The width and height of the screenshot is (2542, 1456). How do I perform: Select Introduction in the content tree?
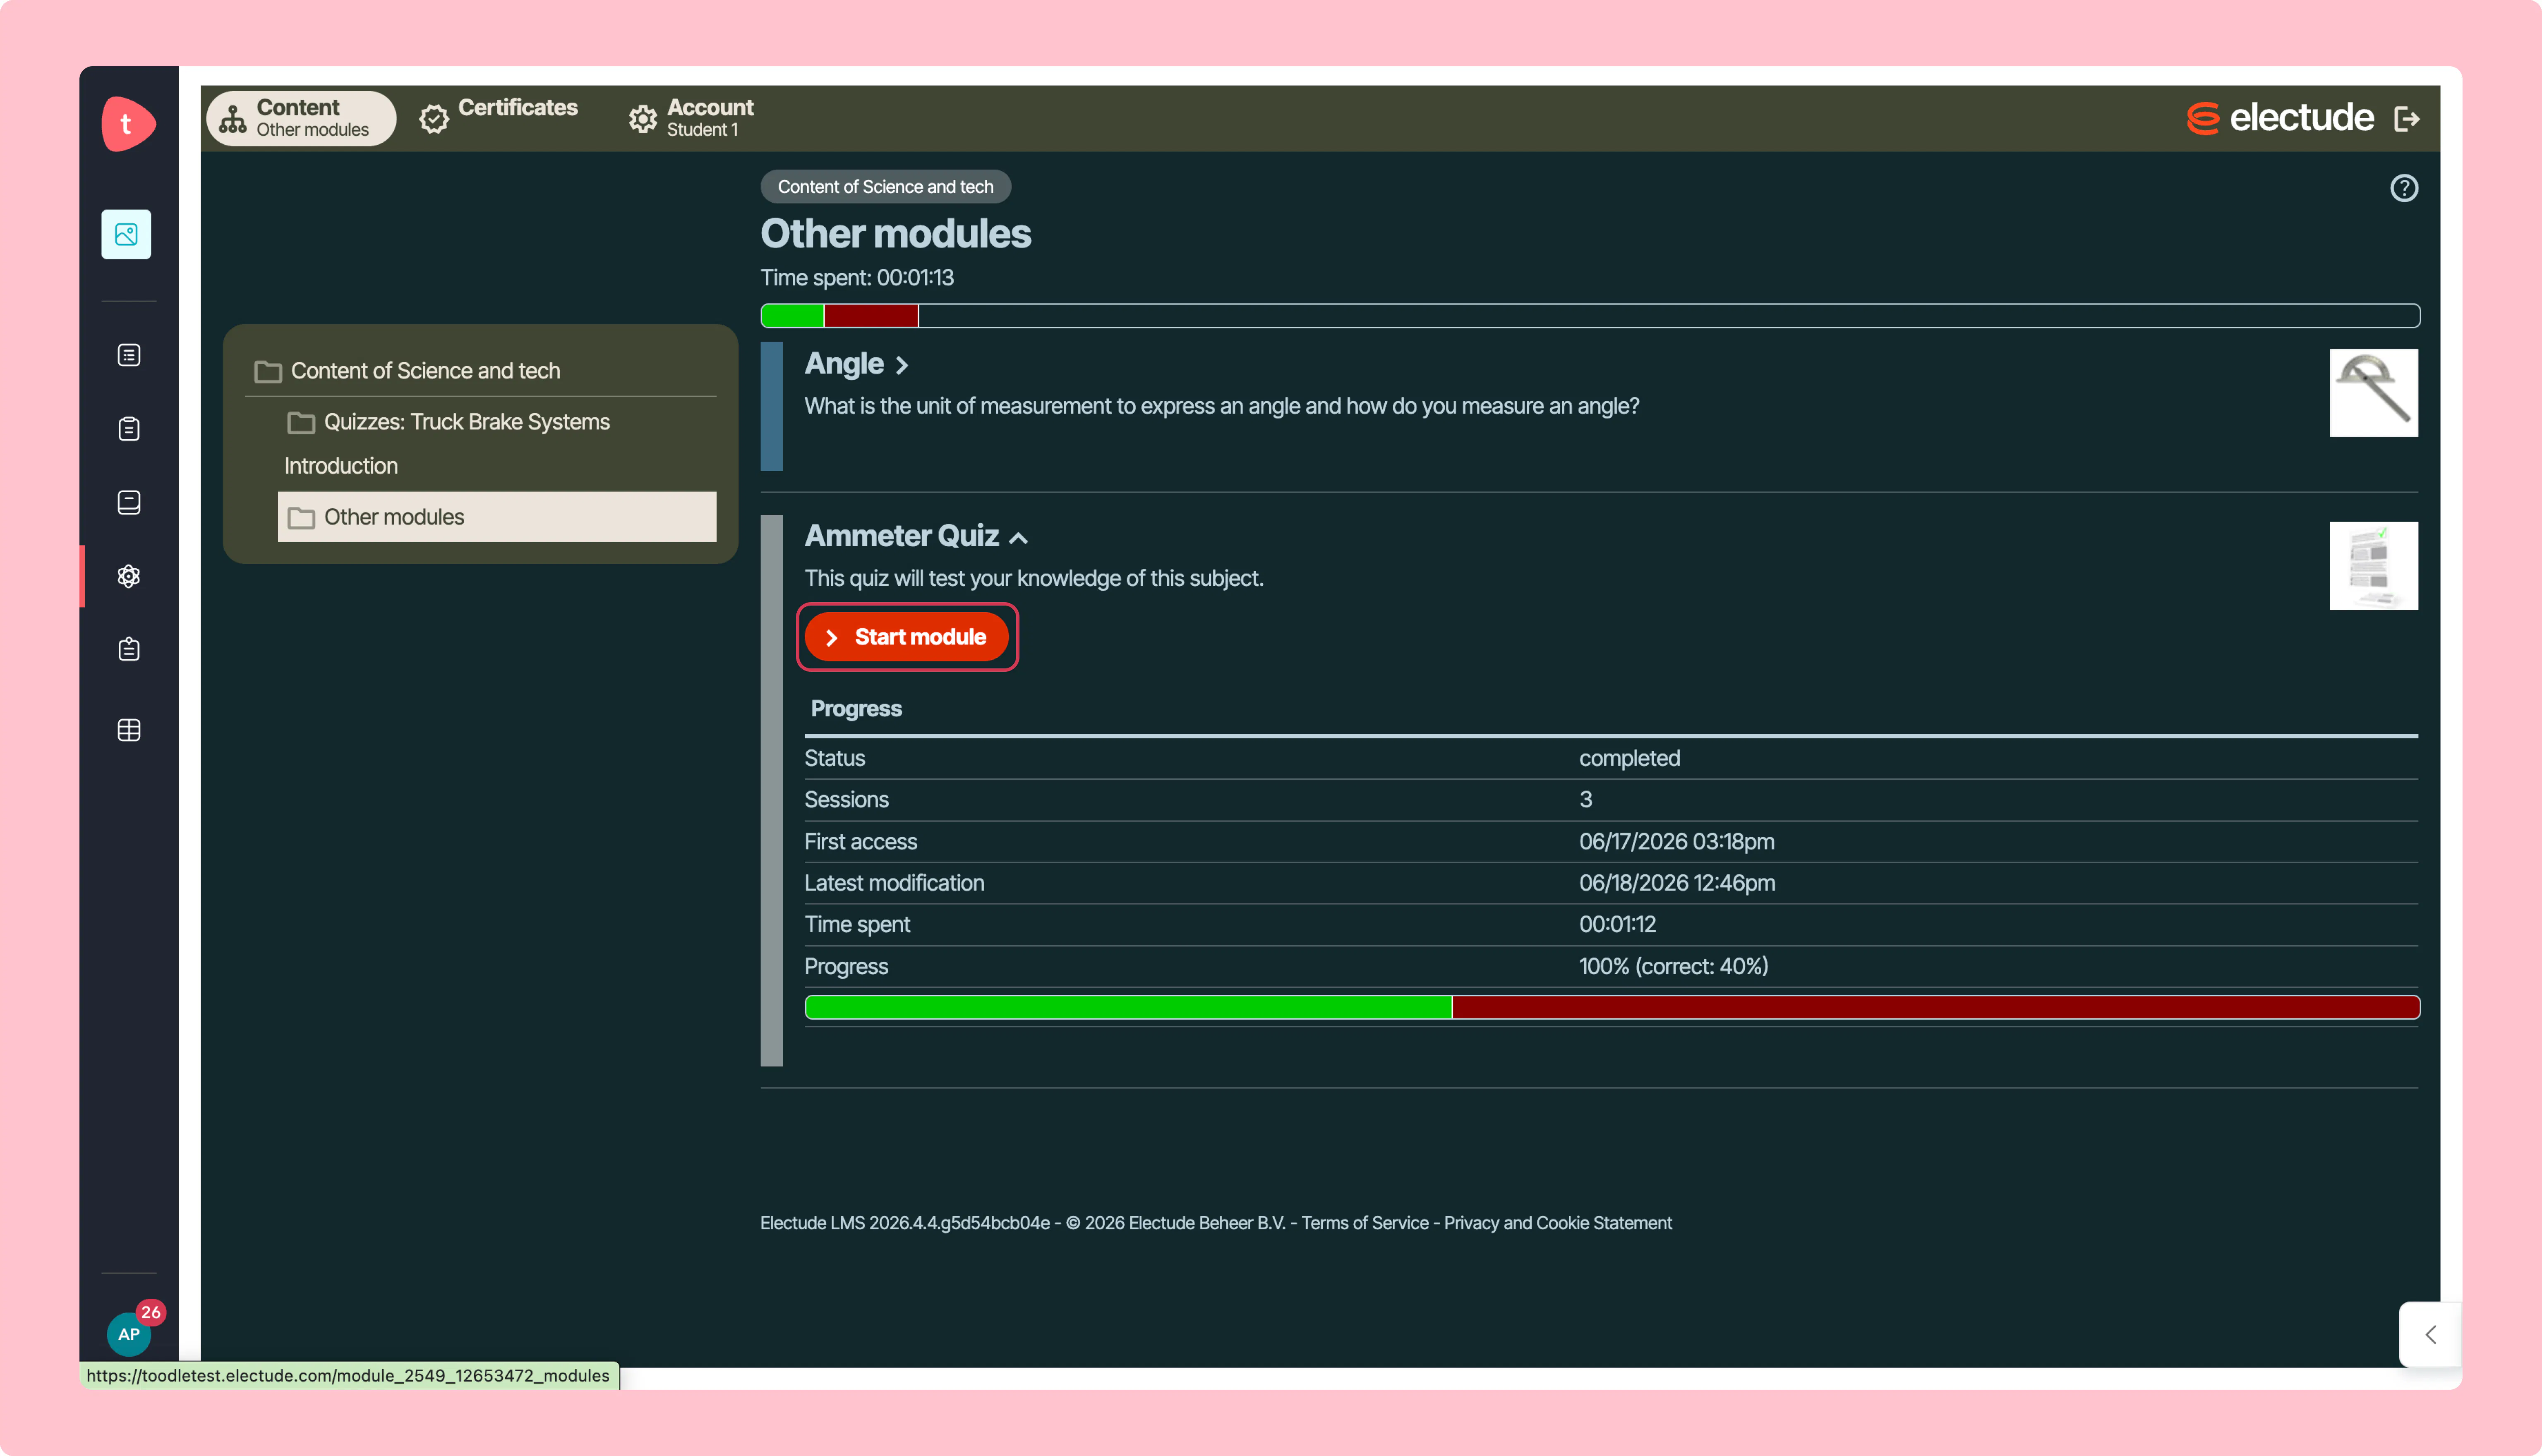pyautogui.click(x=341, y=466)
